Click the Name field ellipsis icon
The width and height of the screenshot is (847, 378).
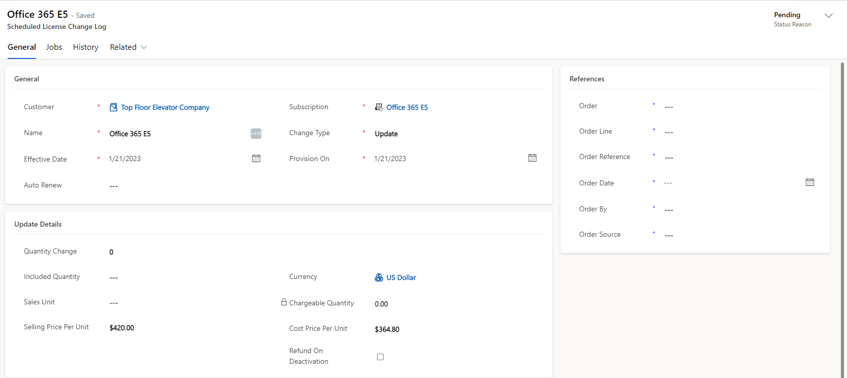[256, 134]
